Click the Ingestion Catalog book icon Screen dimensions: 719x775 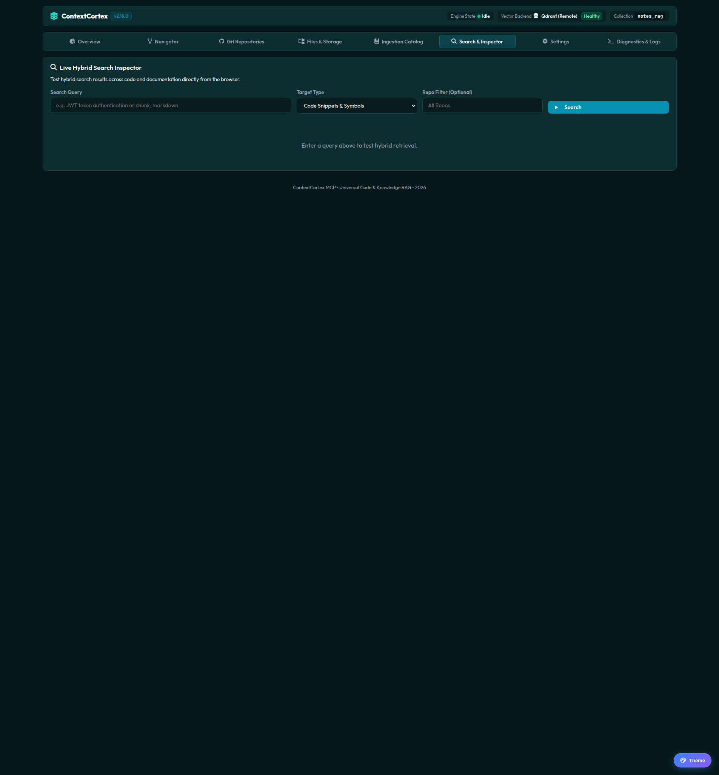[x=377, y=41]
